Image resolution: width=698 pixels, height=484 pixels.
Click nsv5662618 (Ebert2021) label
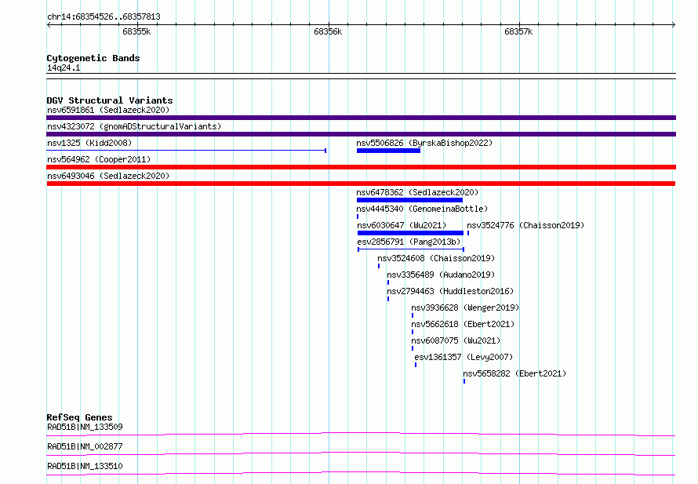[463, 324]
